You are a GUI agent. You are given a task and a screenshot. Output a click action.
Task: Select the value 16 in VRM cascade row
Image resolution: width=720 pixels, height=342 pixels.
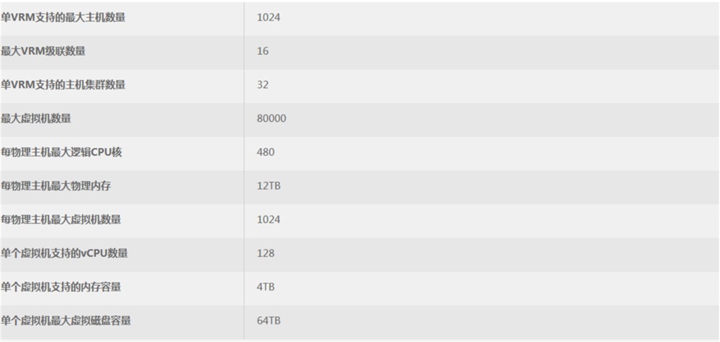(x=262, y=51)
